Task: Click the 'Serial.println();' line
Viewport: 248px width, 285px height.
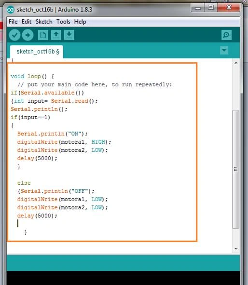Action: click(39, 109)
